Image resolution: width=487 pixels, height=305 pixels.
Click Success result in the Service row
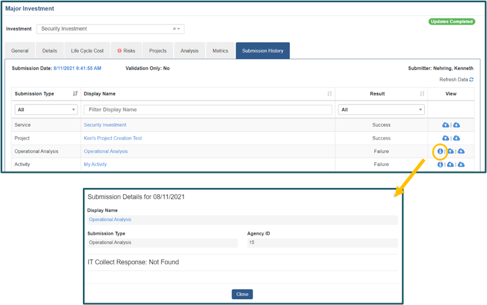click(x=381, y=125)
